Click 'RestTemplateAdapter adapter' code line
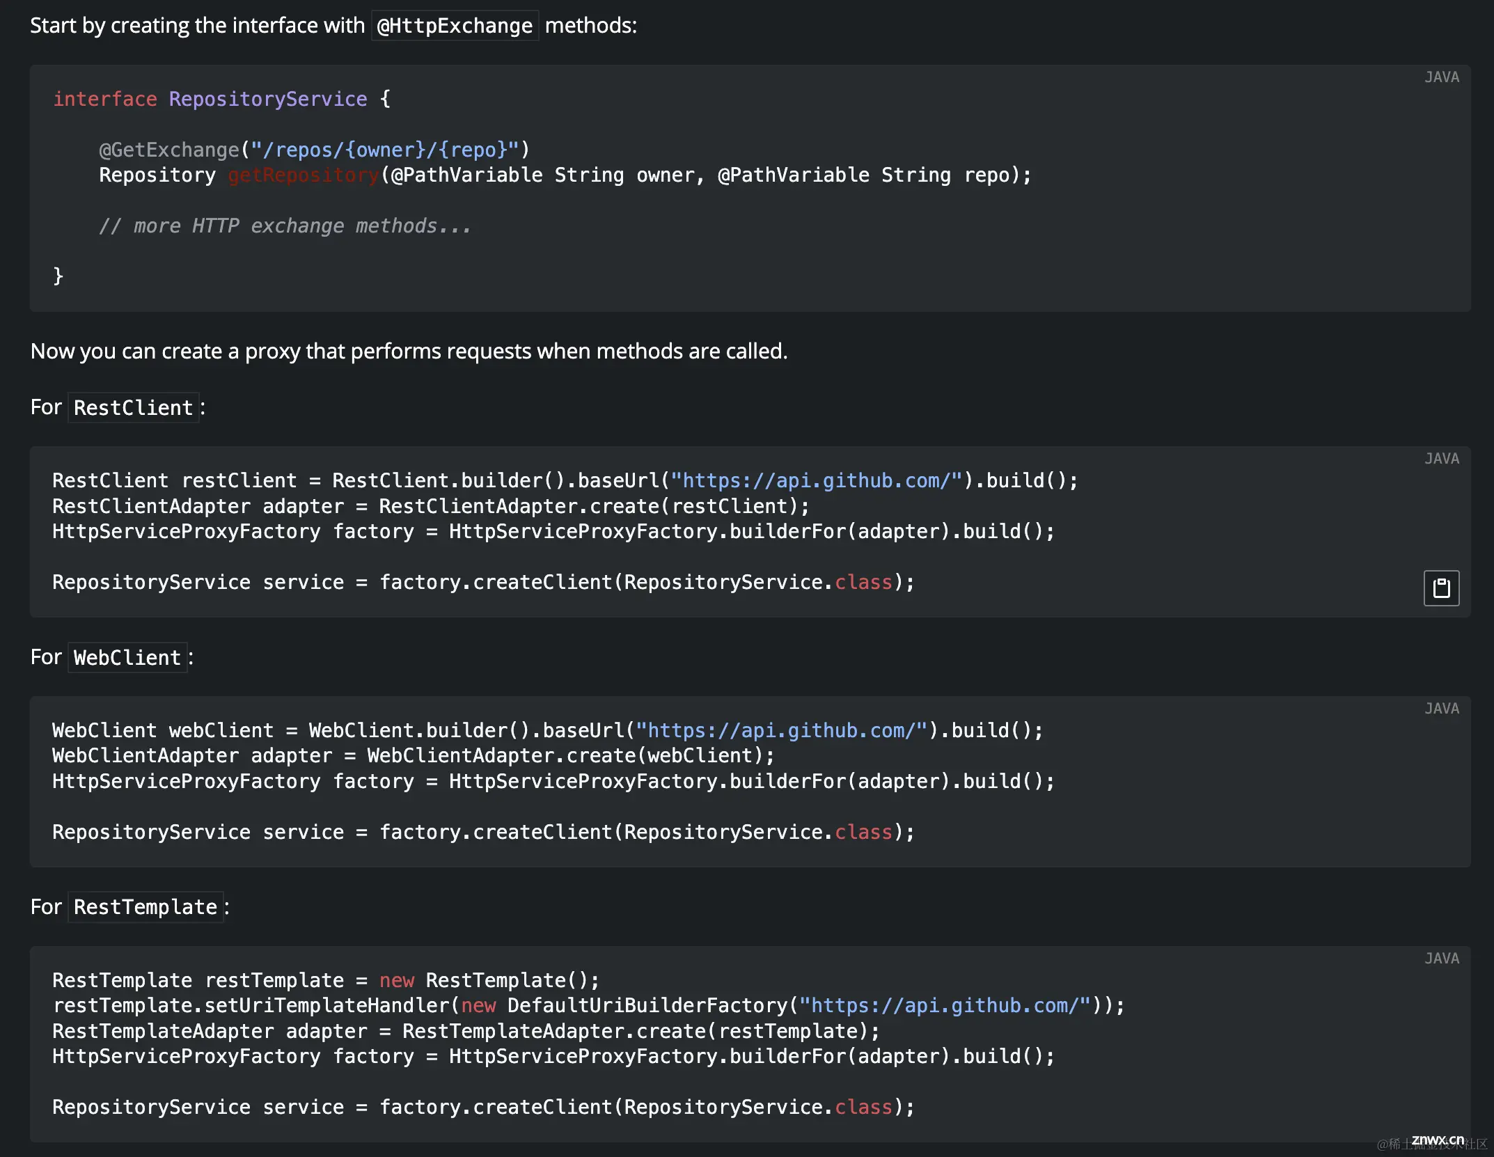This screenshot has width=1494, height=1157. 466,1031
